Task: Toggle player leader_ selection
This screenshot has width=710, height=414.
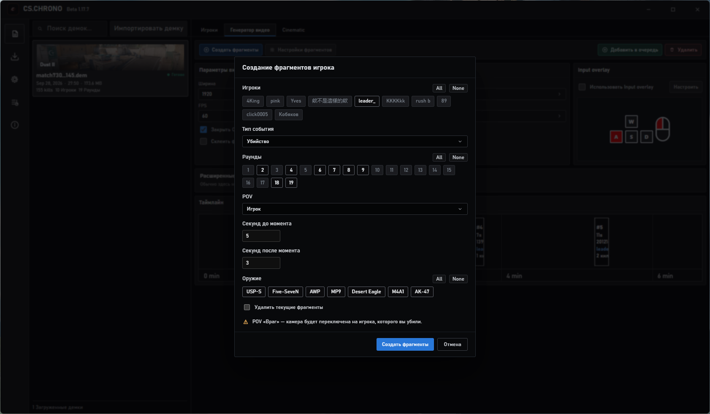Action: coord(367,101)
